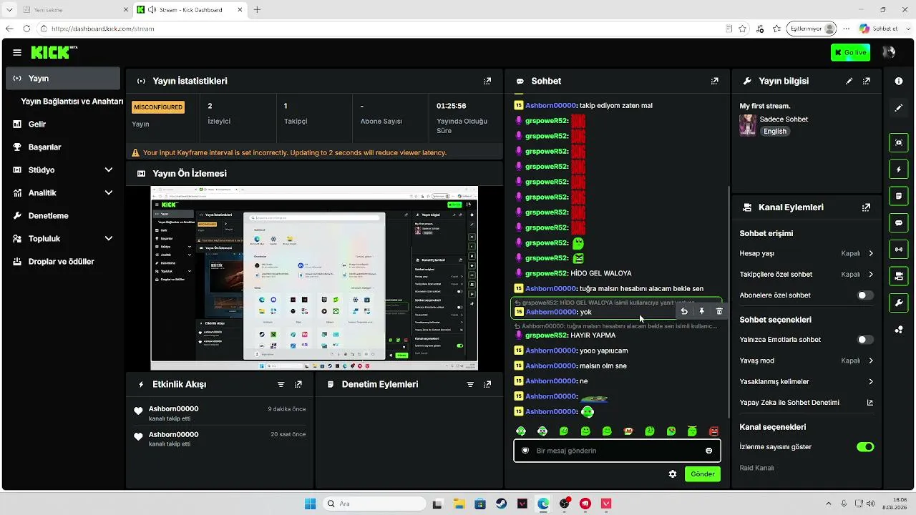Viewport: 916px width, 515px height.
Task: Open File Explorer from the taskbar
Action: (x=459, y=504)
